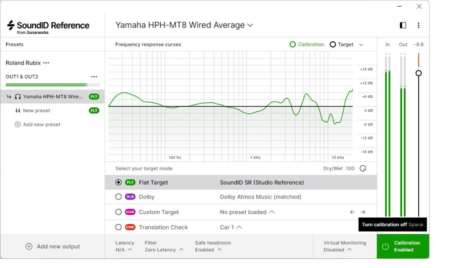Viewport: 450px width, 268px height.
Task: Open OUT1 & OUT2 options ellipsis
Action: point(94,77)
